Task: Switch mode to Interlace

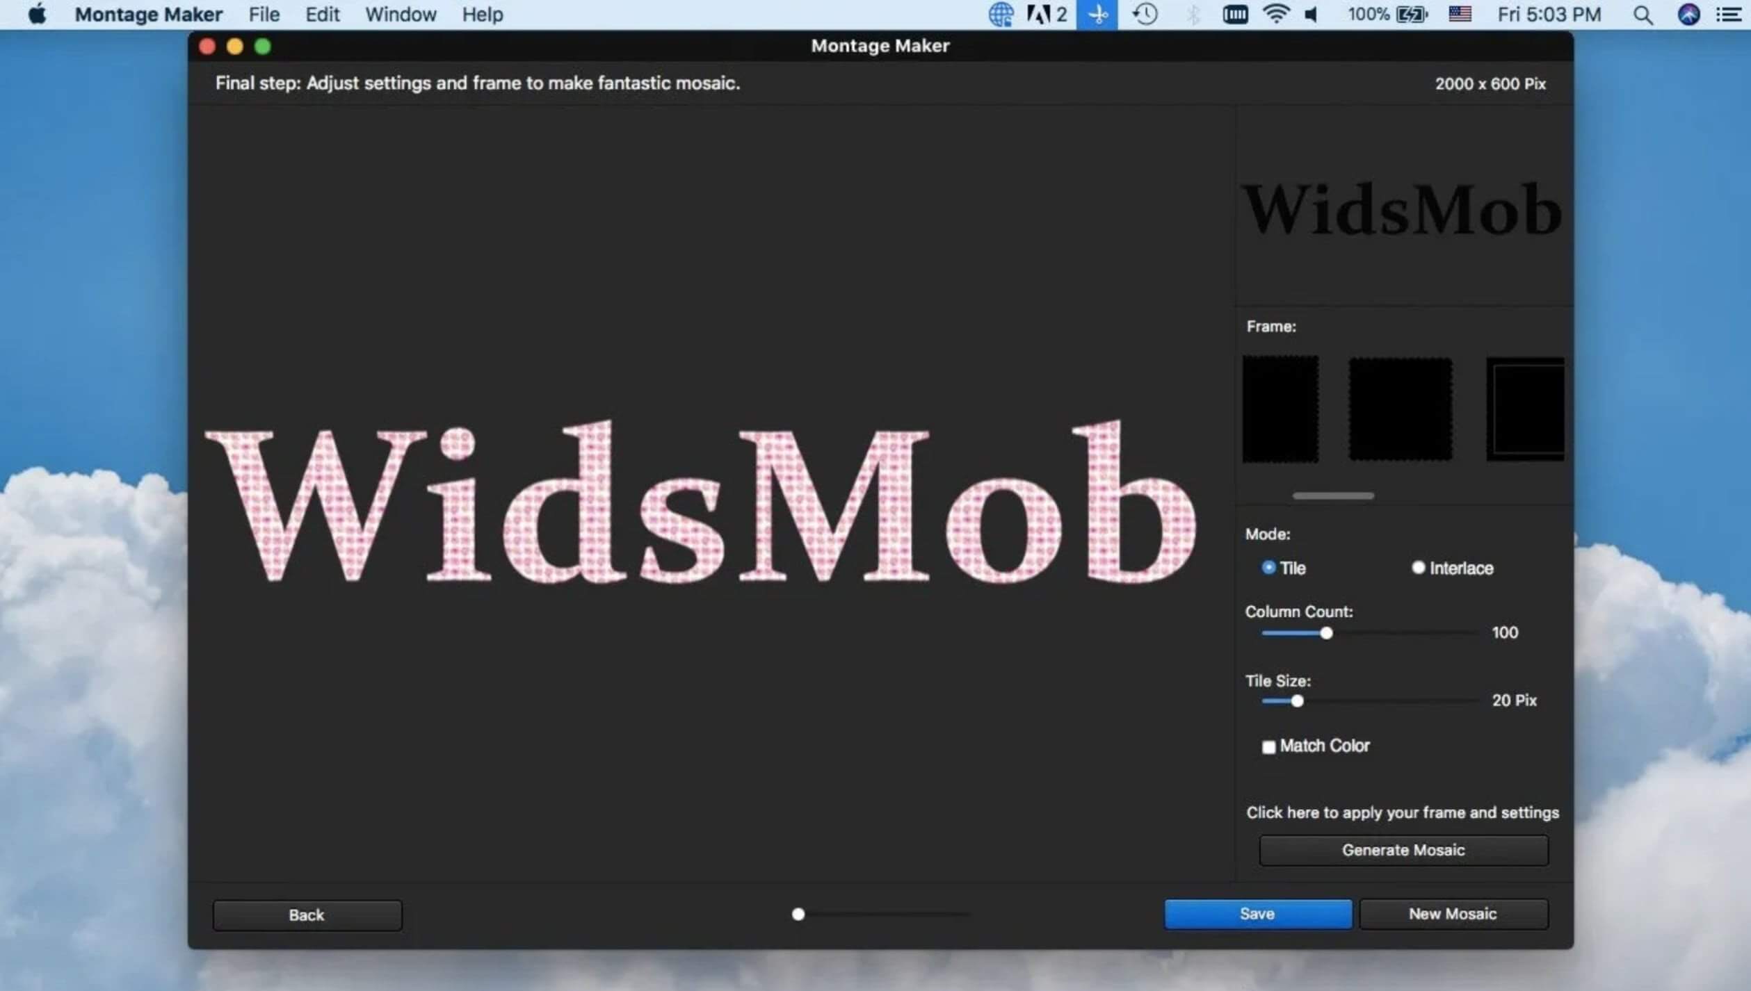Action: click(x=1419, y=568)
